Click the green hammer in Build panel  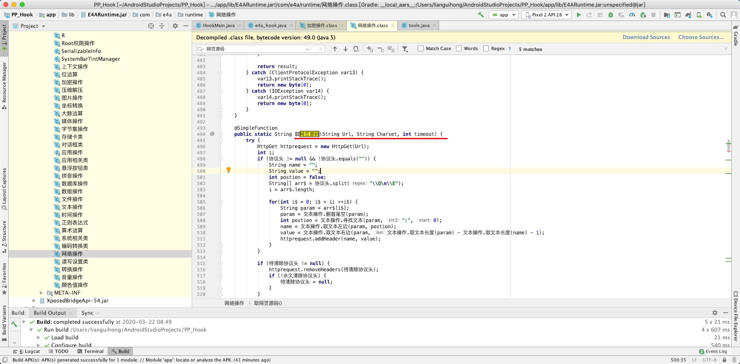pyautogui.click(x=14, y=324)
